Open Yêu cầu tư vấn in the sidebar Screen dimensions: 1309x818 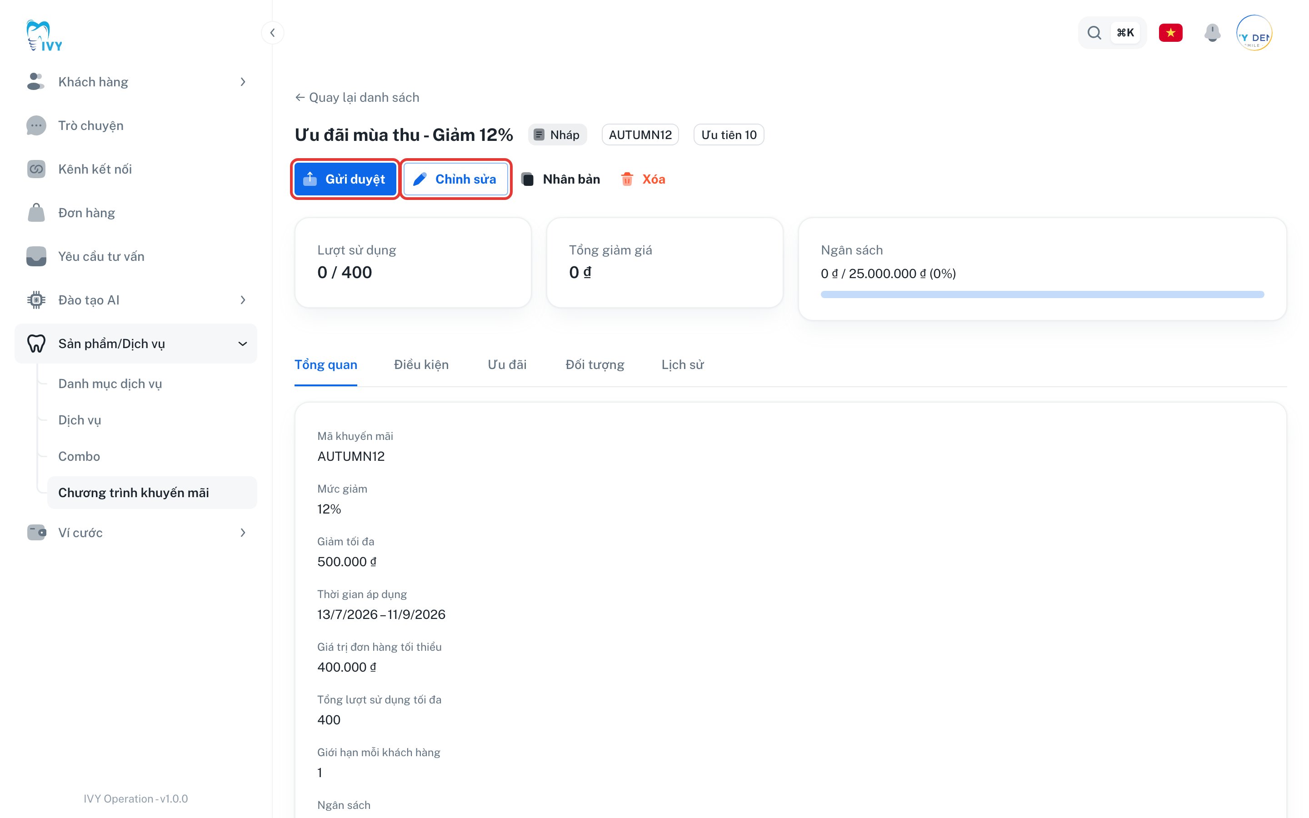[x=136, y=256]
